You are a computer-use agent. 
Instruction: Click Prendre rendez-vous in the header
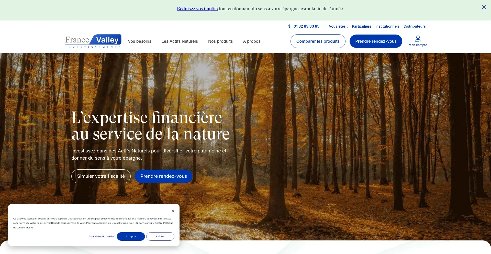[x=376, y=41]
